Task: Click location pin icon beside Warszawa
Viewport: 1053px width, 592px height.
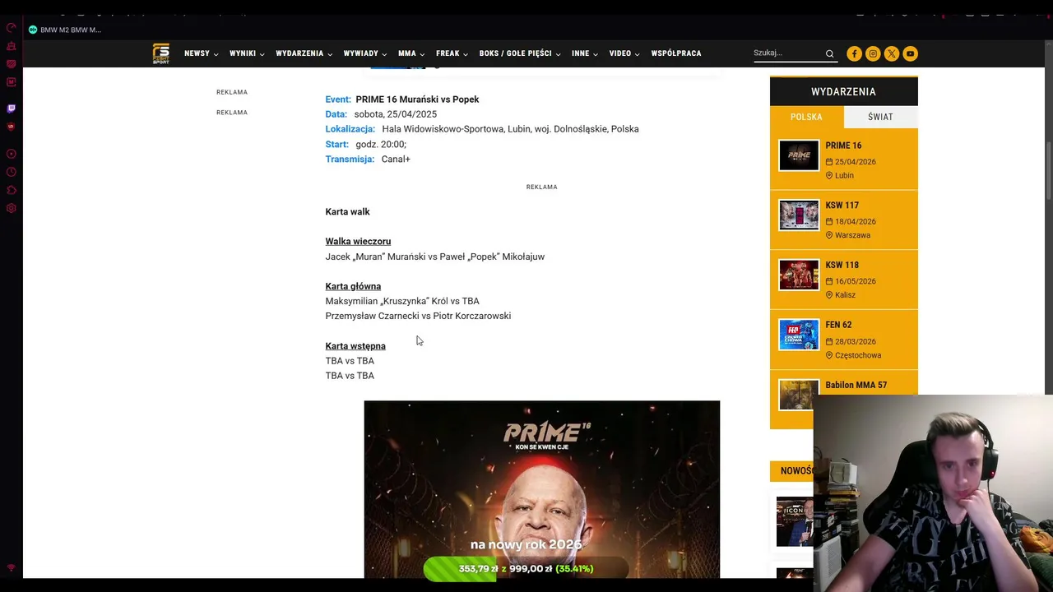Action: tap(829, 235)
